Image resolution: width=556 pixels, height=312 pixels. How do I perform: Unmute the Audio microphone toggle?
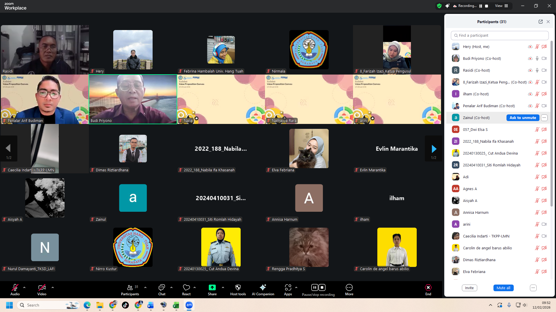pos(15,287)
